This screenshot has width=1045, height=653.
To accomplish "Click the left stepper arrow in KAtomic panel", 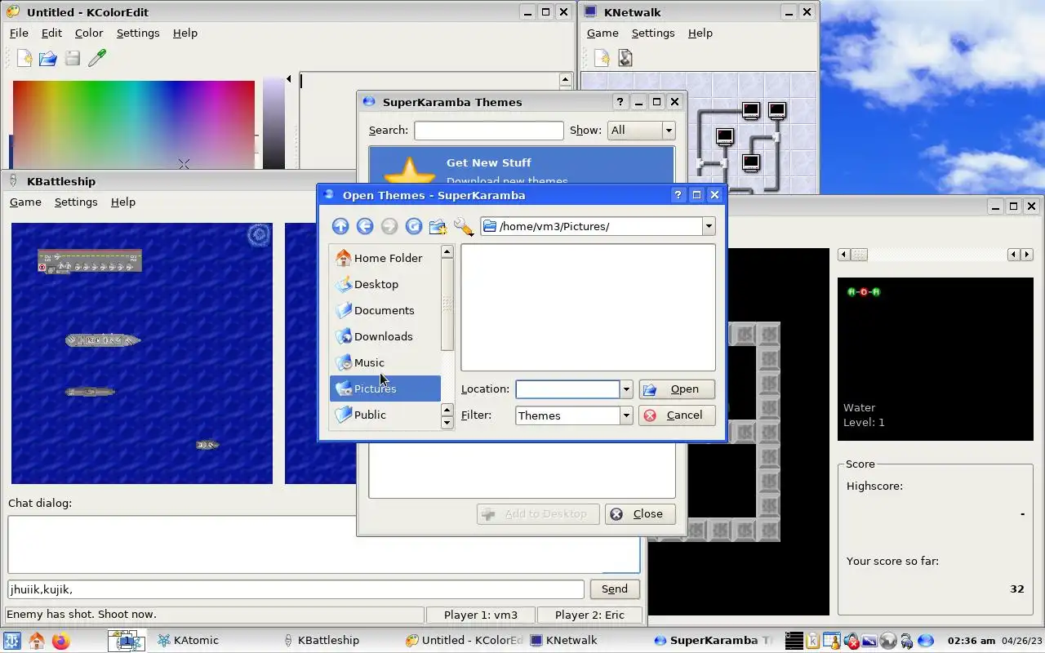I will pos(844,255).
